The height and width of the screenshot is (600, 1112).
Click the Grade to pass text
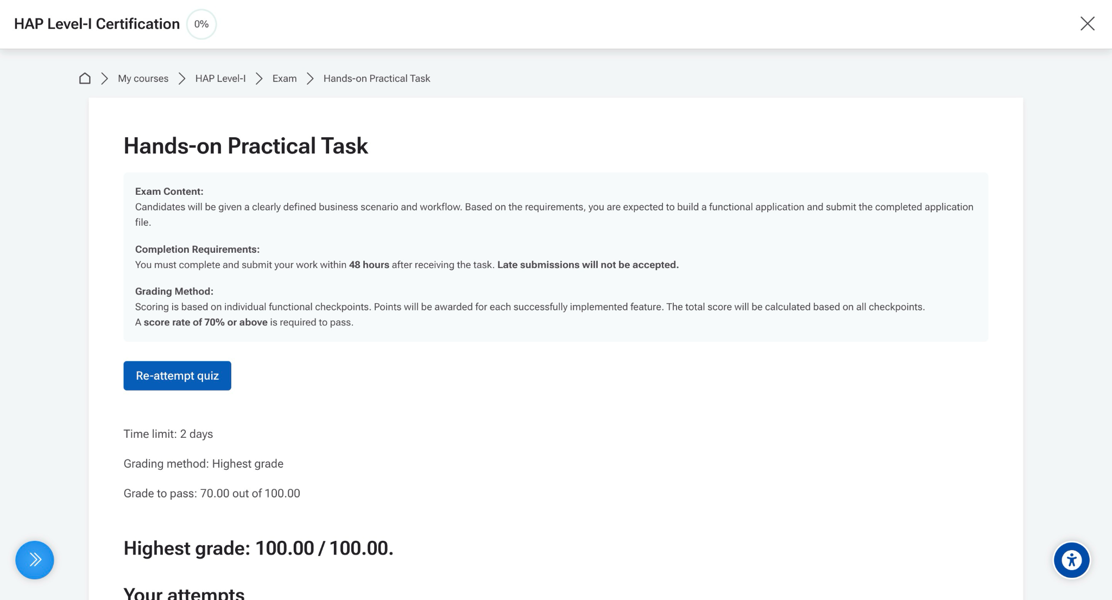tap(212, 493)
